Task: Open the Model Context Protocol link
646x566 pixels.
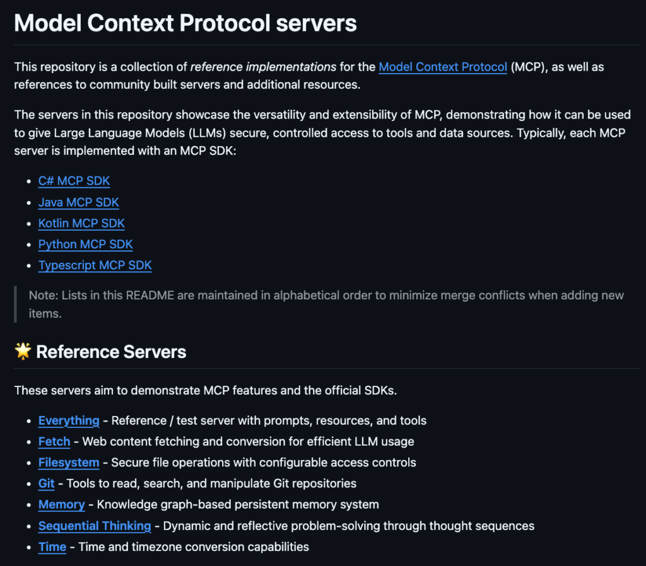Action: (443, 67)
